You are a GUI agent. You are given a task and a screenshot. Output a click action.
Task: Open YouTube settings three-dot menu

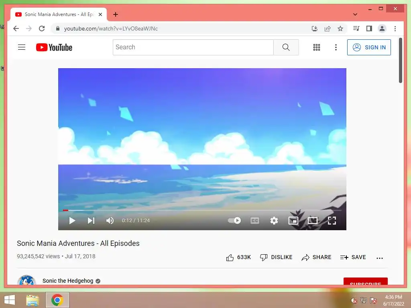click(336, 47)
